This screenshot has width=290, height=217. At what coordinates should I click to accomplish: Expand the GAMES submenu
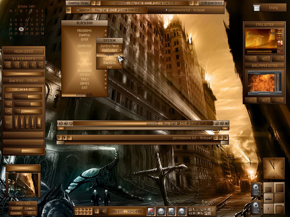[x=84, y=84]
